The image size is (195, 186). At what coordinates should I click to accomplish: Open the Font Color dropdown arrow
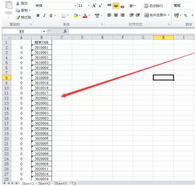point(89,15)
